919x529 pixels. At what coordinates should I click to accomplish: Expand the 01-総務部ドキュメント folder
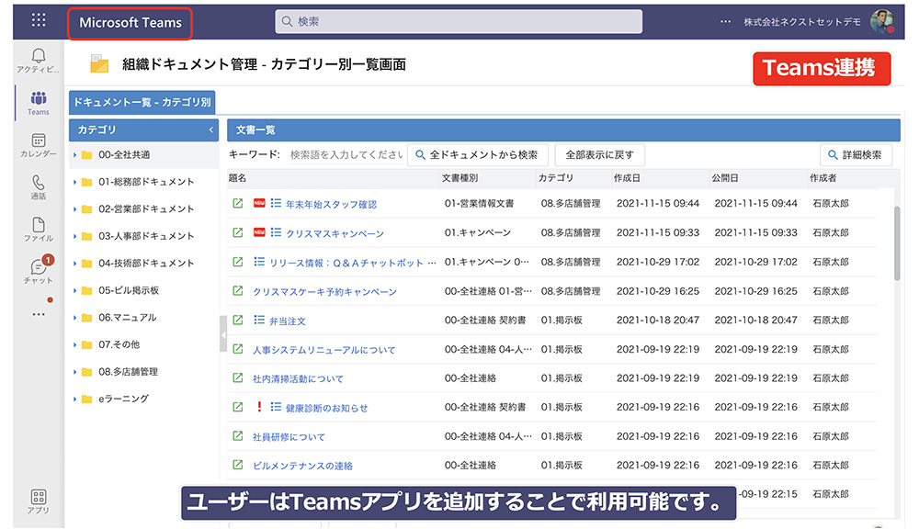coord(75,182)
